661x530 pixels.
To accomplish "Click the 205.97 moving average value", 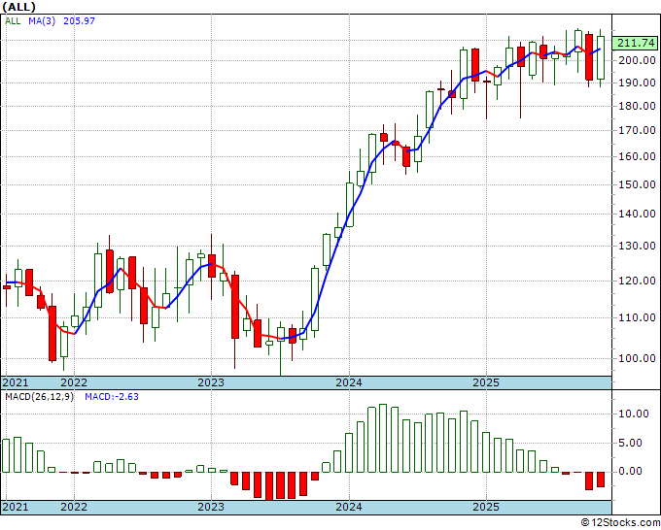I will tap(79, 21).
